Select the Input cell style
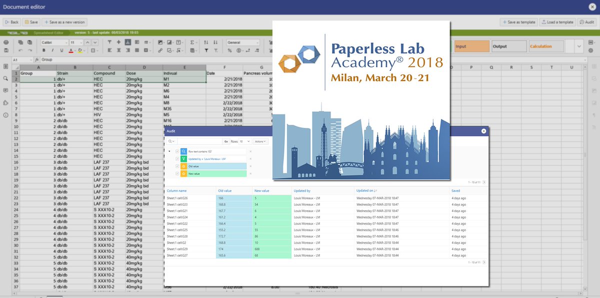Image resolution: width=600 pixels, height=298 pixels. point(472,46)
